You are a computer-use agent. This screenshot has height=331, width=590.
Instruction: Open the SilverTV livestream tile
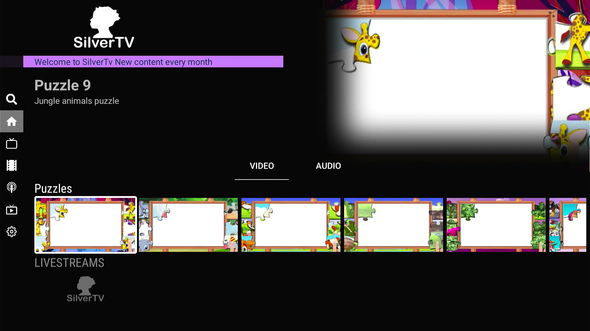pos(85,290)
